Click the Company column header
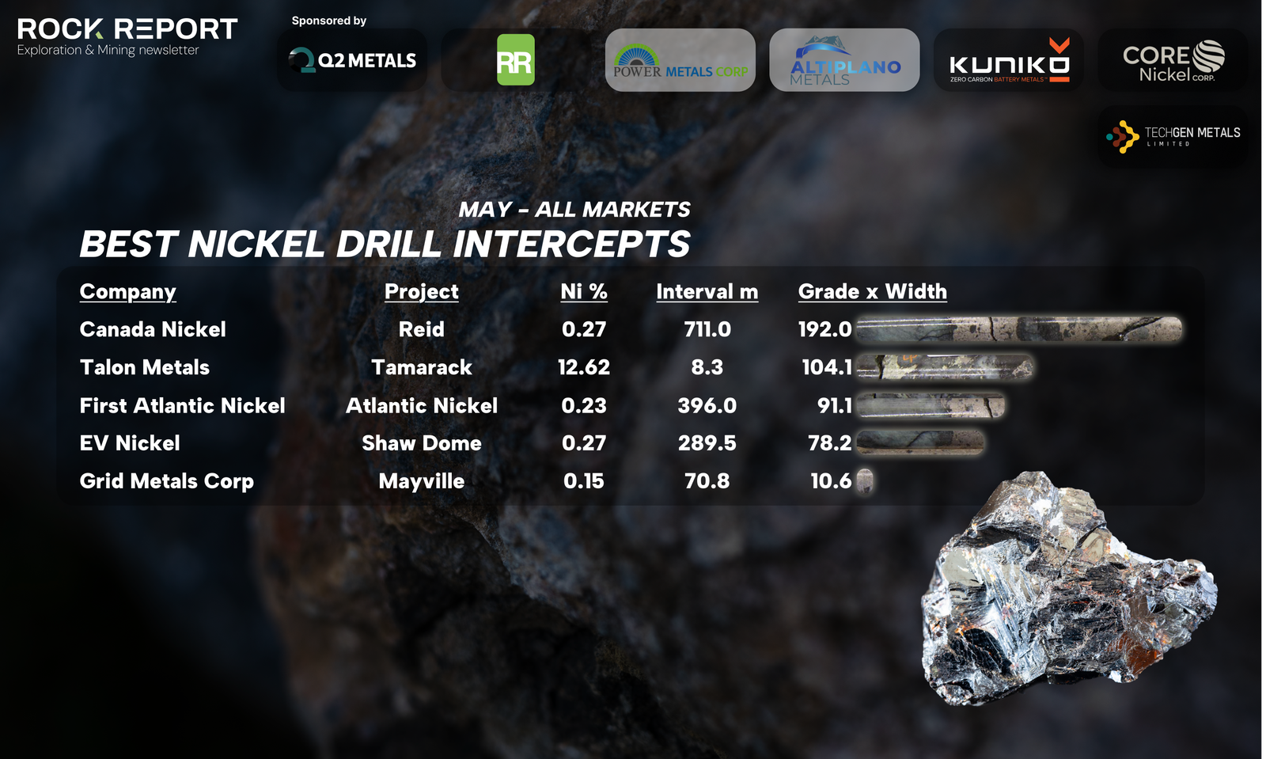This screenshot has width=1266, height=759. (x=127, y=292)
